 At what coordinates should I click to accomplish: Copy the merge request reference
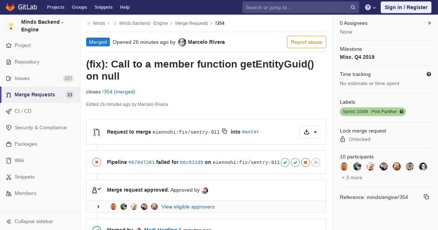(426, 197)
